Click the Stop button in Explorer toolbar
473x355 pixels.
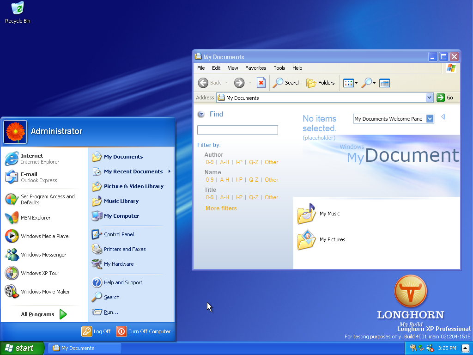(x=261, y=83)
